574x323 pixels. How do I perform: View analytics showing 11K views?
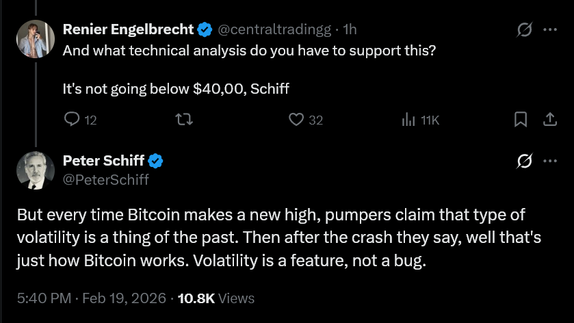[408, 120]
